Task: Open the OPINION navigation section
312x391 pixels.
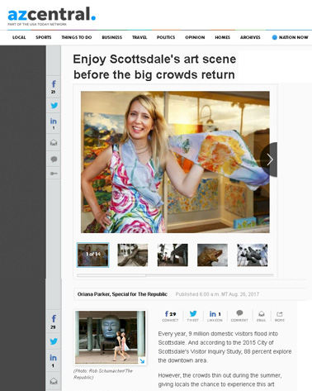Action: point(195,37)
